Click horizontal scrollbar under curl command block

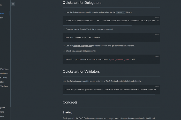(109, 94)
